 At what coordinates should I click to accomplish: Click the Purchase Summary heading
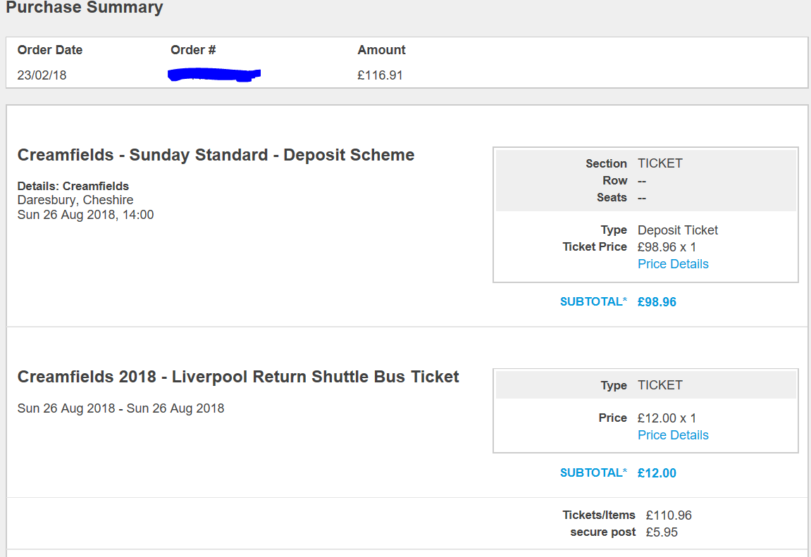tap(85, 7)
